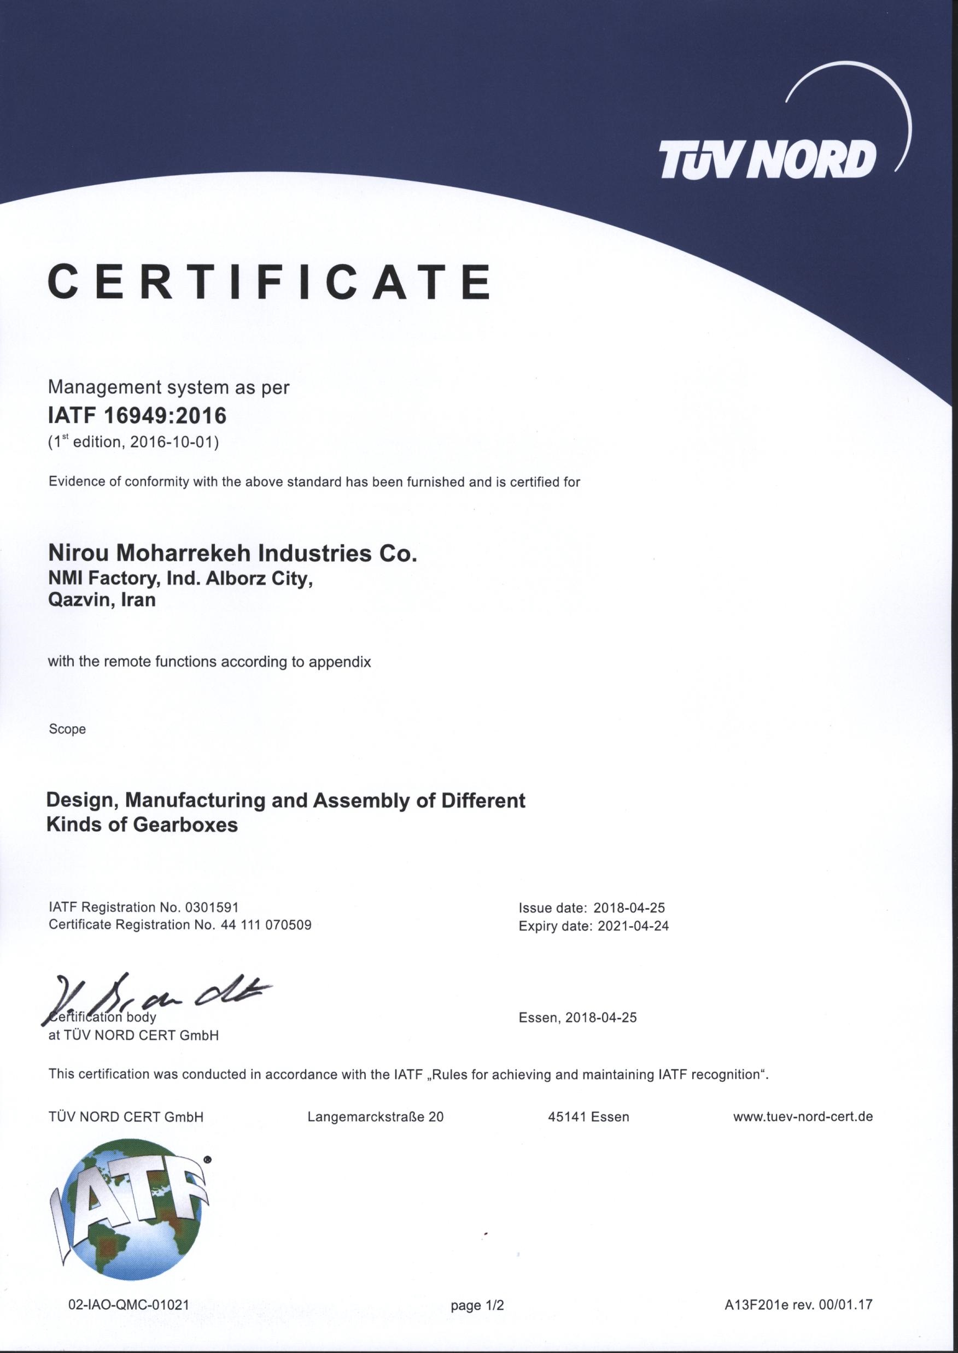Click the Langemarckstraße 20 address
This screenshot has width=958, height=1353.
tap(375, 1116)
